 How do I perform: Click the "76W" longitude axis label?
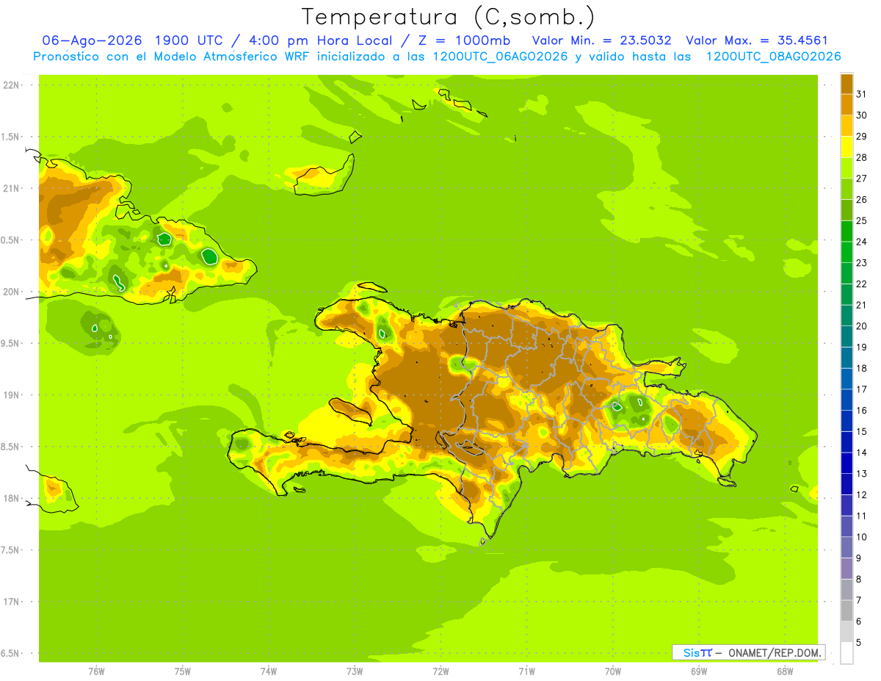tap(96, 671)
